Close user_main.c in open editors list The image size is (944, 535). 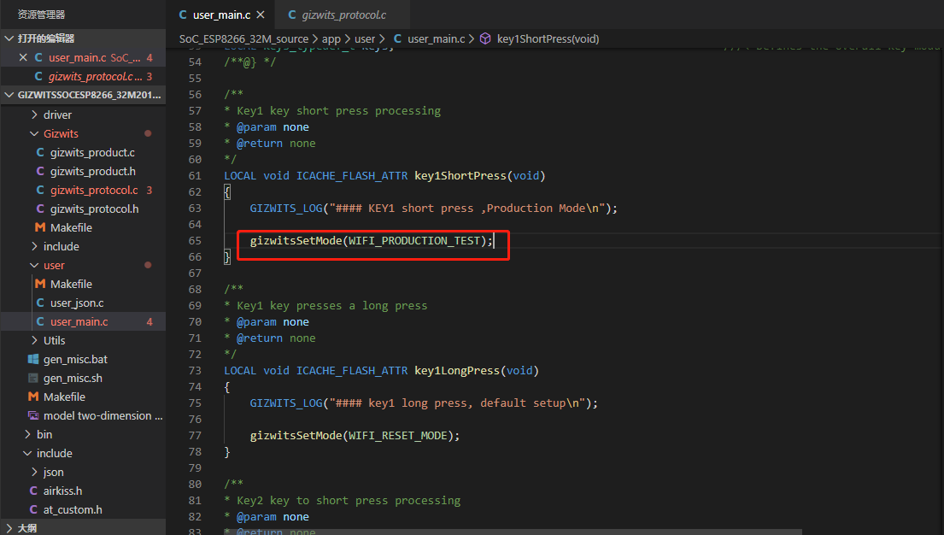pos(23,58)
